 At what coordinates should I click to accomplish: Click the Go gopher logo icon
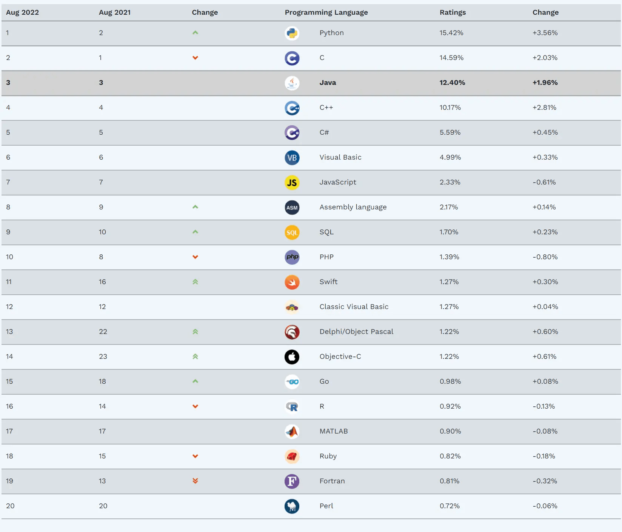[292, 382]
